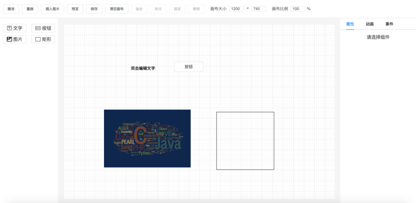The height and width of the screenshot is (203, 416).
Task: Focus the canvas scale field 100
Action: pos(298,9)
